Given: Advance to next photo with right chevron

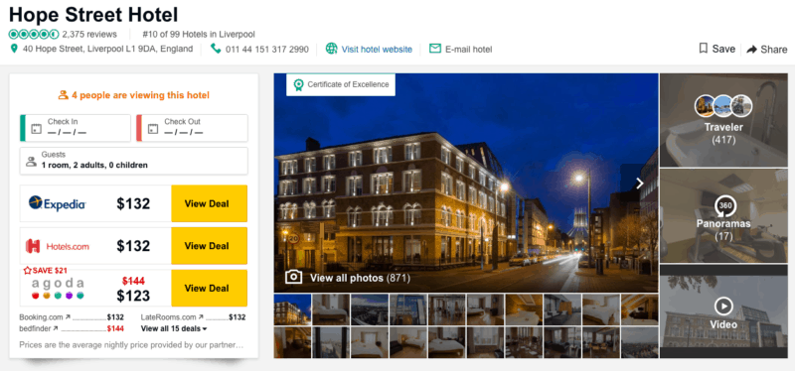Looking at the screenshot, I should tap(640, 184).
